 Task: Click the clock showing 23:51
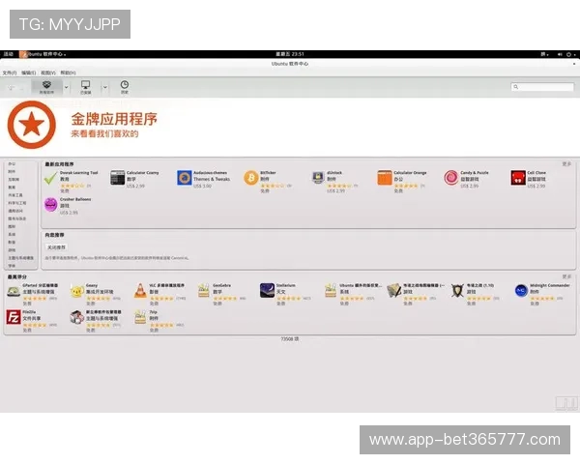point(290,54)
